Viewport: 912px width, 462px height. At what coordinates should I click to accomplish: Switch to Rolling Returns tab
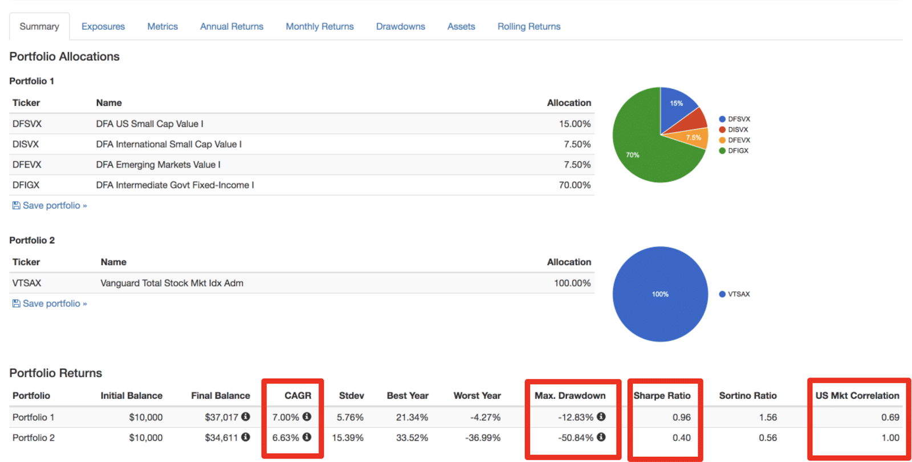[529, 26]
